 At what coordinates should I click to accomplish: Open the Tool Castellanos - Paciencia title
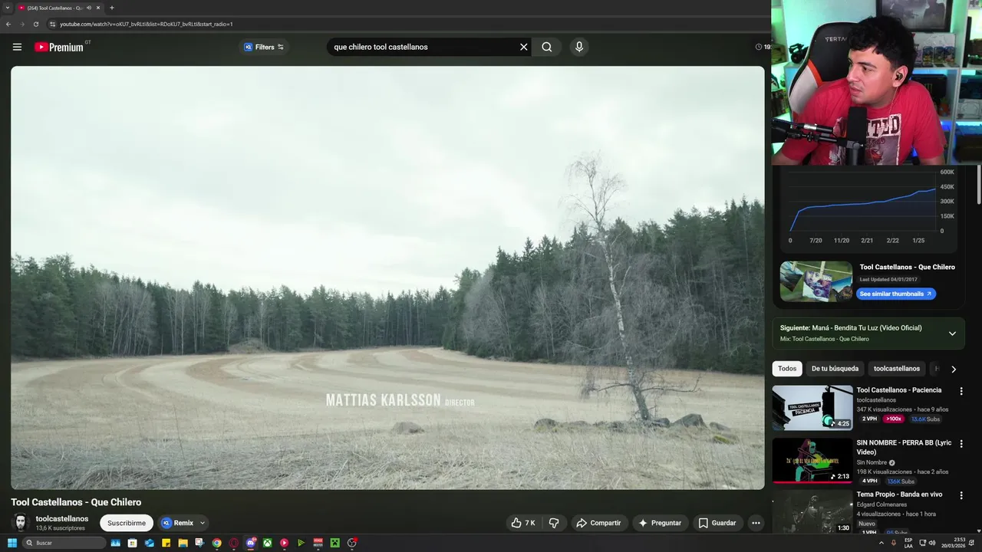(x=899, y=390)
